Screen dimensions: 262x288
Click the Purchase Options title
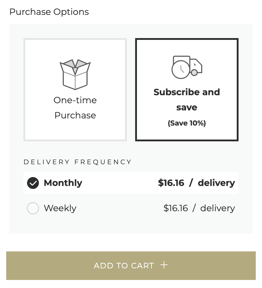[x=49, y=12]
